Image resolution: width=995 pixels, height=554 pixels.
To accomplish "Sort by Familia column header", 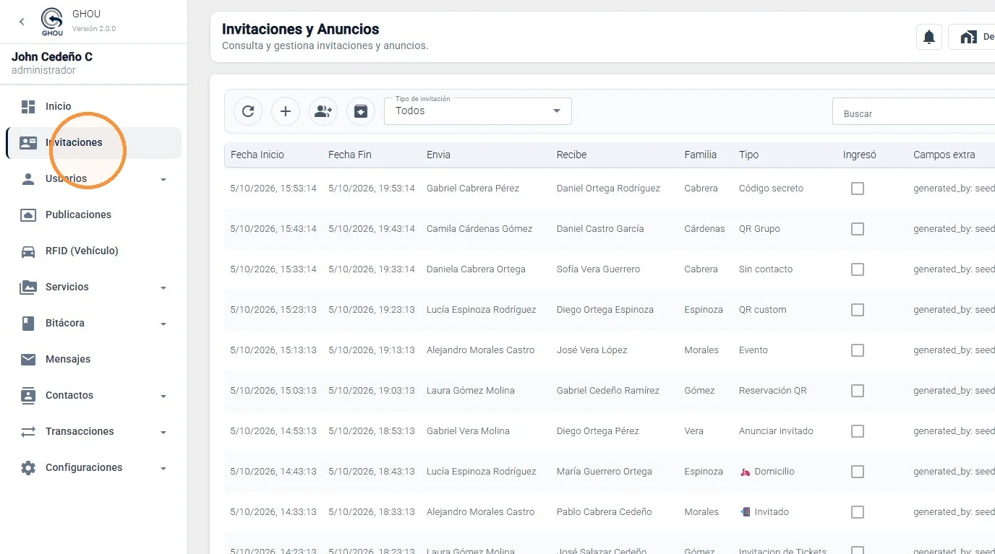I will coord(701,155).
